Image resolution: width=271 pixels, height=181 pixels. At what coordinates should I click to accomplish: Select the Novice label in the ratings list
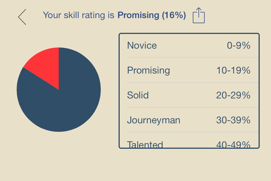[142, 46]
